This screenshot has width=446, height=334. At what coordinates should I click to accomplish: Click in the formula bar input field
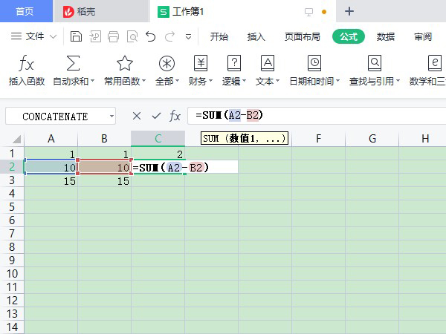[334, 116]
